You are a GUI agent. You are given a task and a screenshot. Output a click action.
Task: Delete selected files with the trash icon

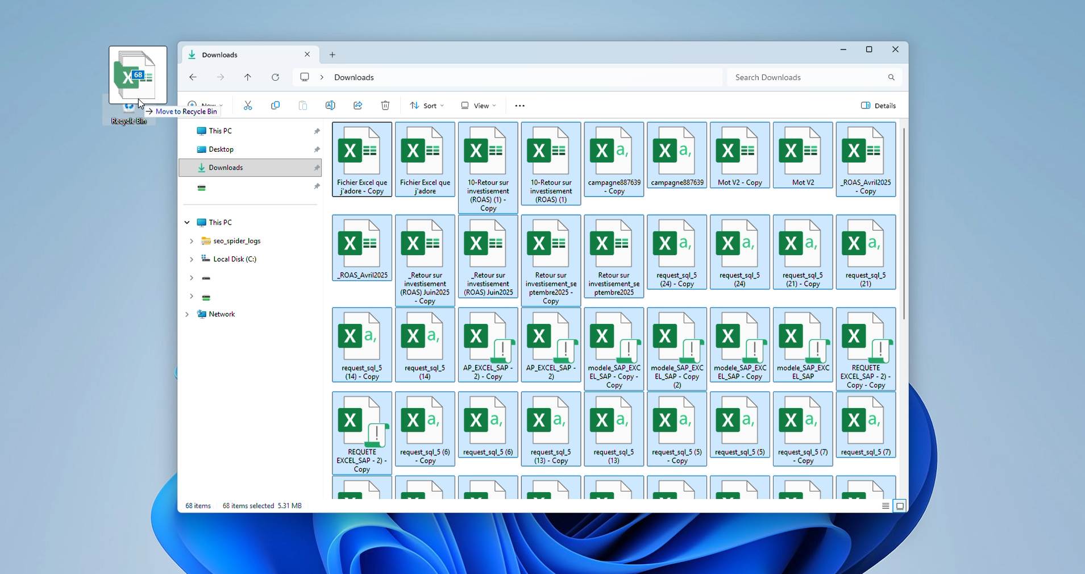point(385,106)
